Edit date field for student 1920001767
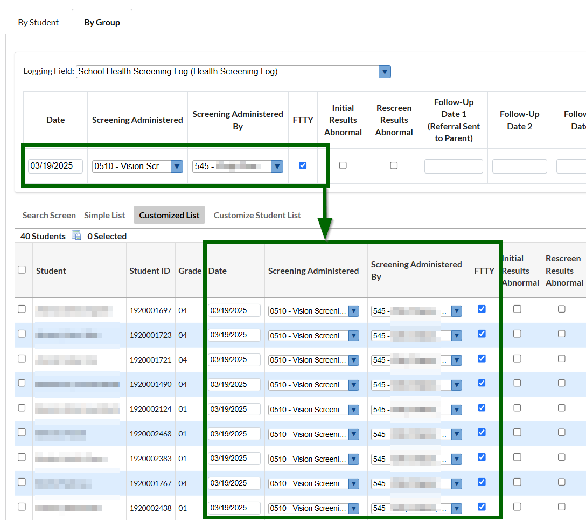586x520 pixels. [x=234, y=483]
